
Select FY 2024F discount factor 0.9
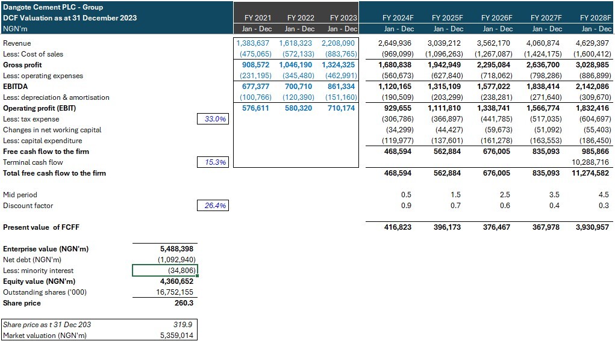coord(406,206)
